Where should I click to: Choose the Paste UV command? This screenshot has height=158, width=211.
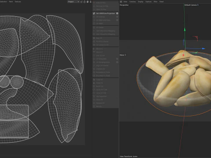[x=105, y=83]
